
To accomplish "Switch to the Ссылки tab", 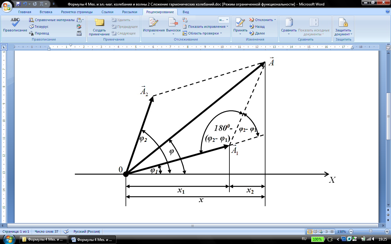I will 107,12.
